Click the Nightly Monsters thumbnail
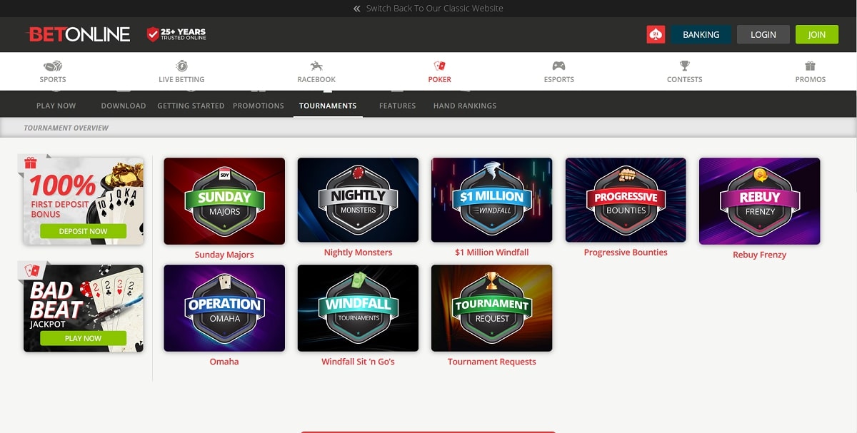 (x=358, y=200)
